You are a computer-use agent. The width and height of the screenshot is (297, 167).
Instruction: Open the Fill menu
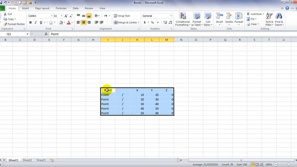(252, 19)
